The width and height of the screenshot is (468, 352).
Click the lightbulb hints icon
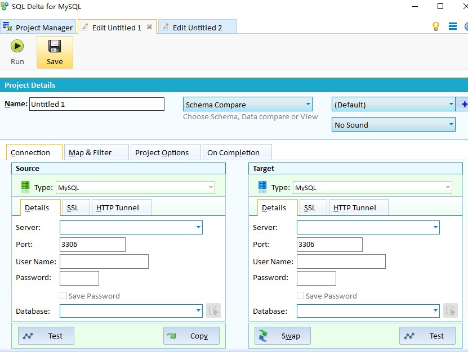[x=435, y=26]
